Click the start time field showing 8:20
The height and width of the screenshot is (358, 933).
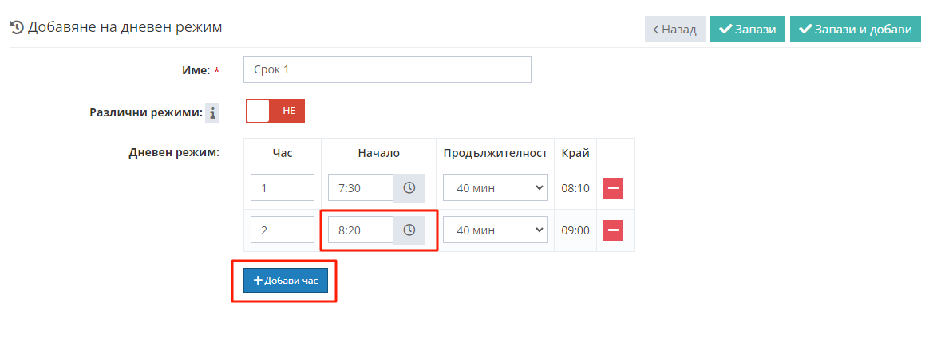coord(361,230)
